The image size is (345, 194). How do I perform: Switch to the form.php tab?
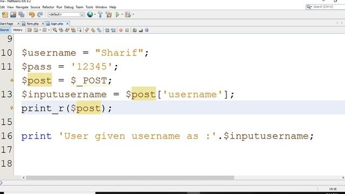tap(32, 24)
